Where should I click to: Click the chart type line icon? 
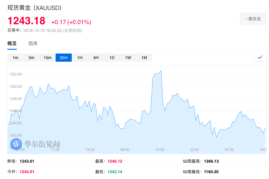coord(260,57)
